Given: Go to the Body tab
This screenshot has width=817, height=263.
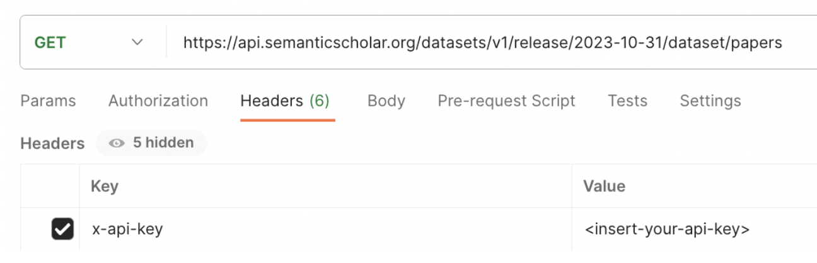Looking at the screenshot, I should 386,101.
